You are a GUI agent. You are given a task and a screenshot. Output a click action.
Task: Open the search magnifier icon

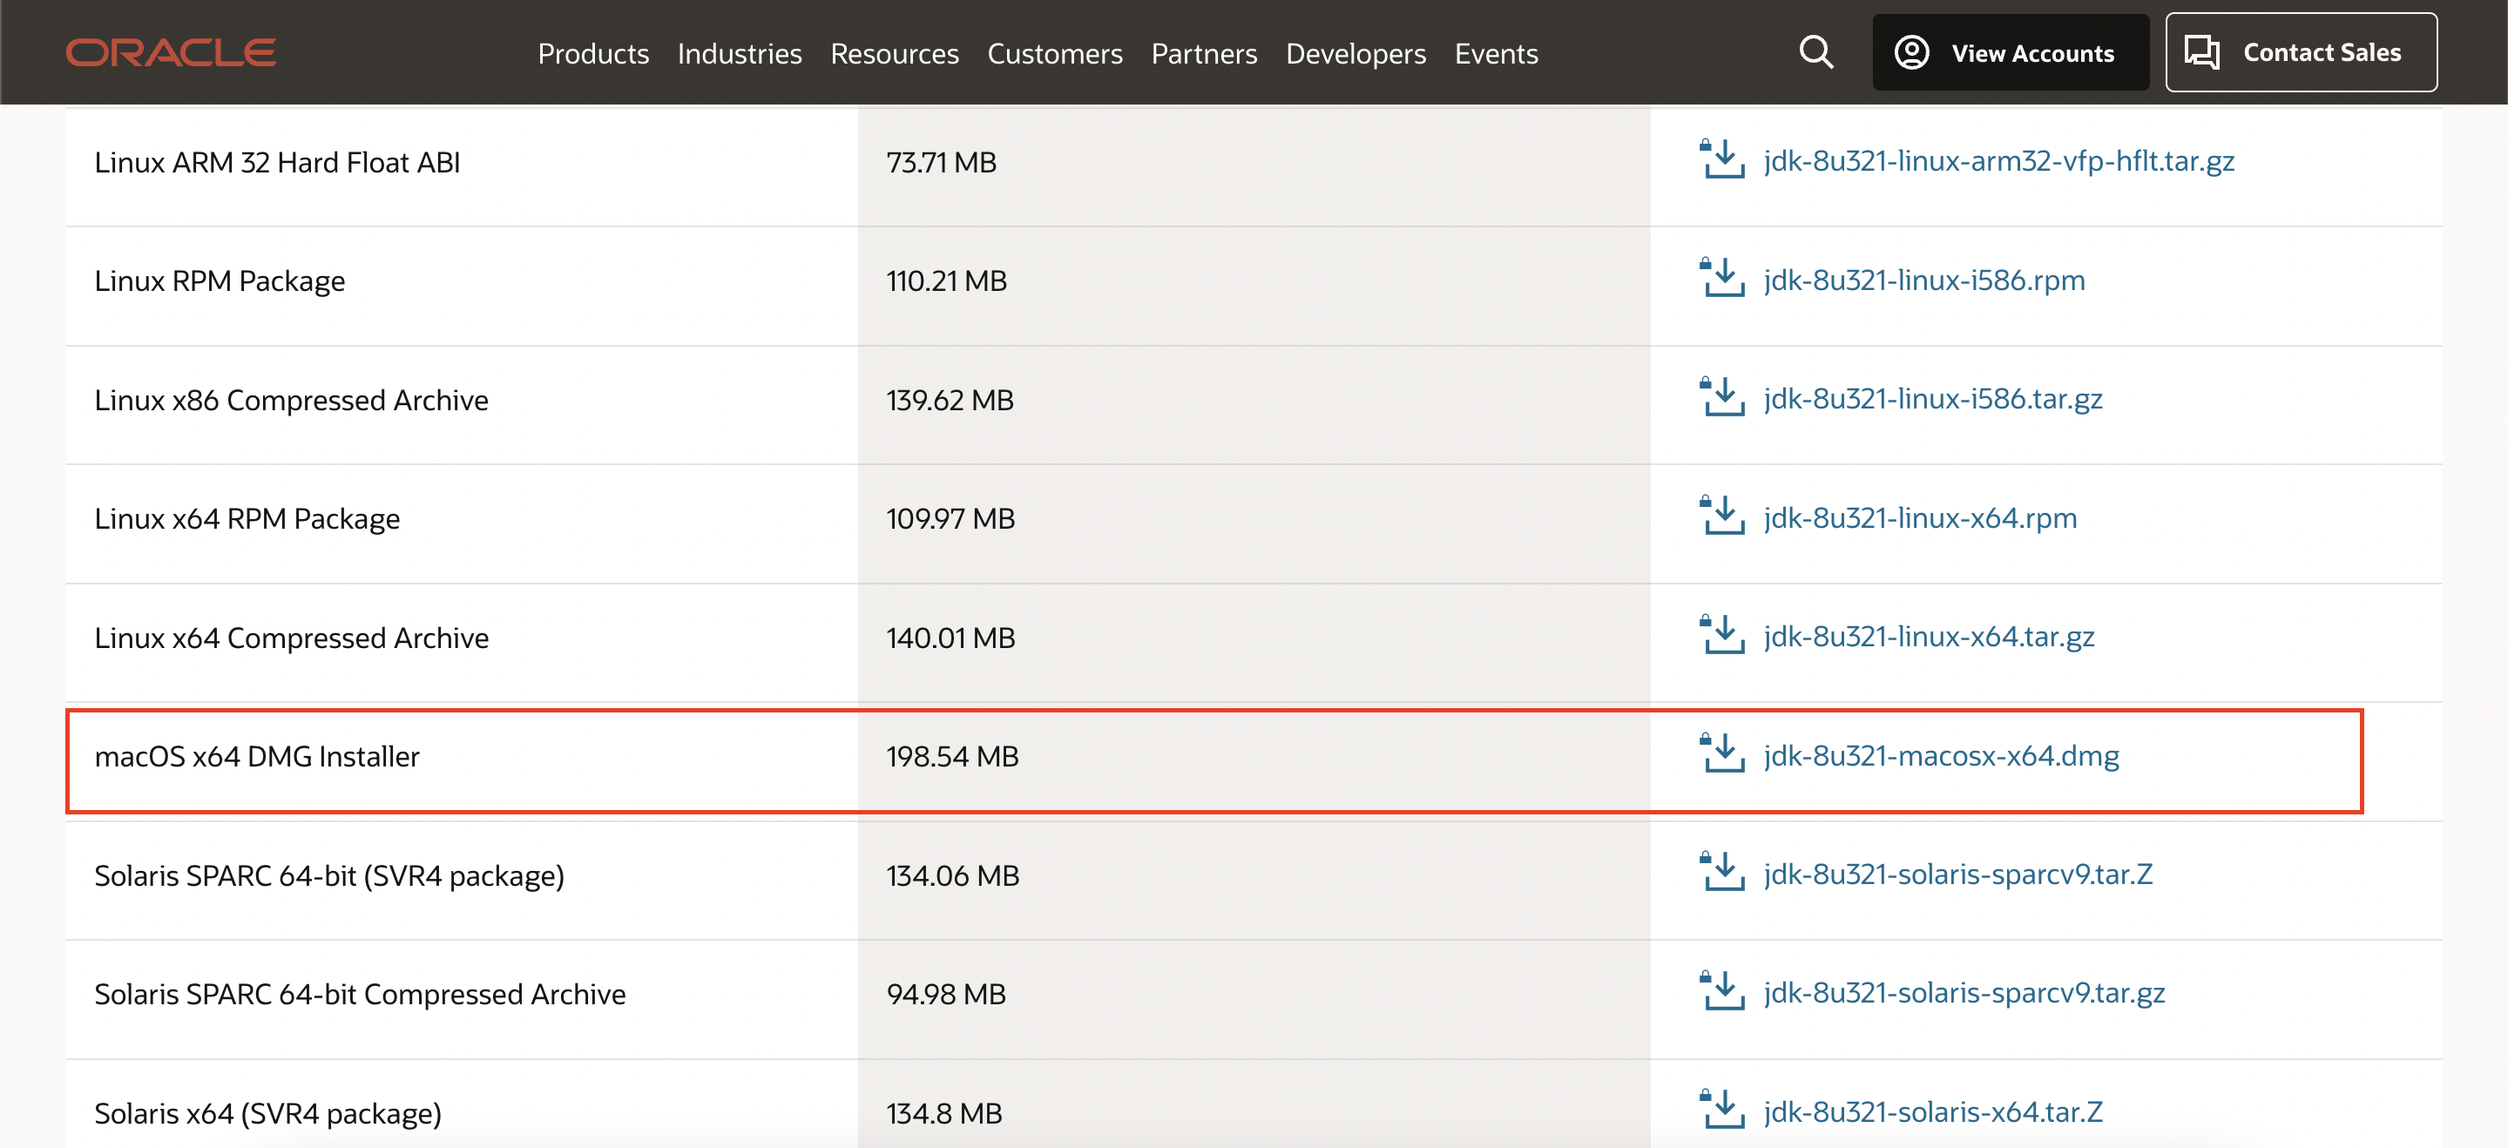[1815, 52]
